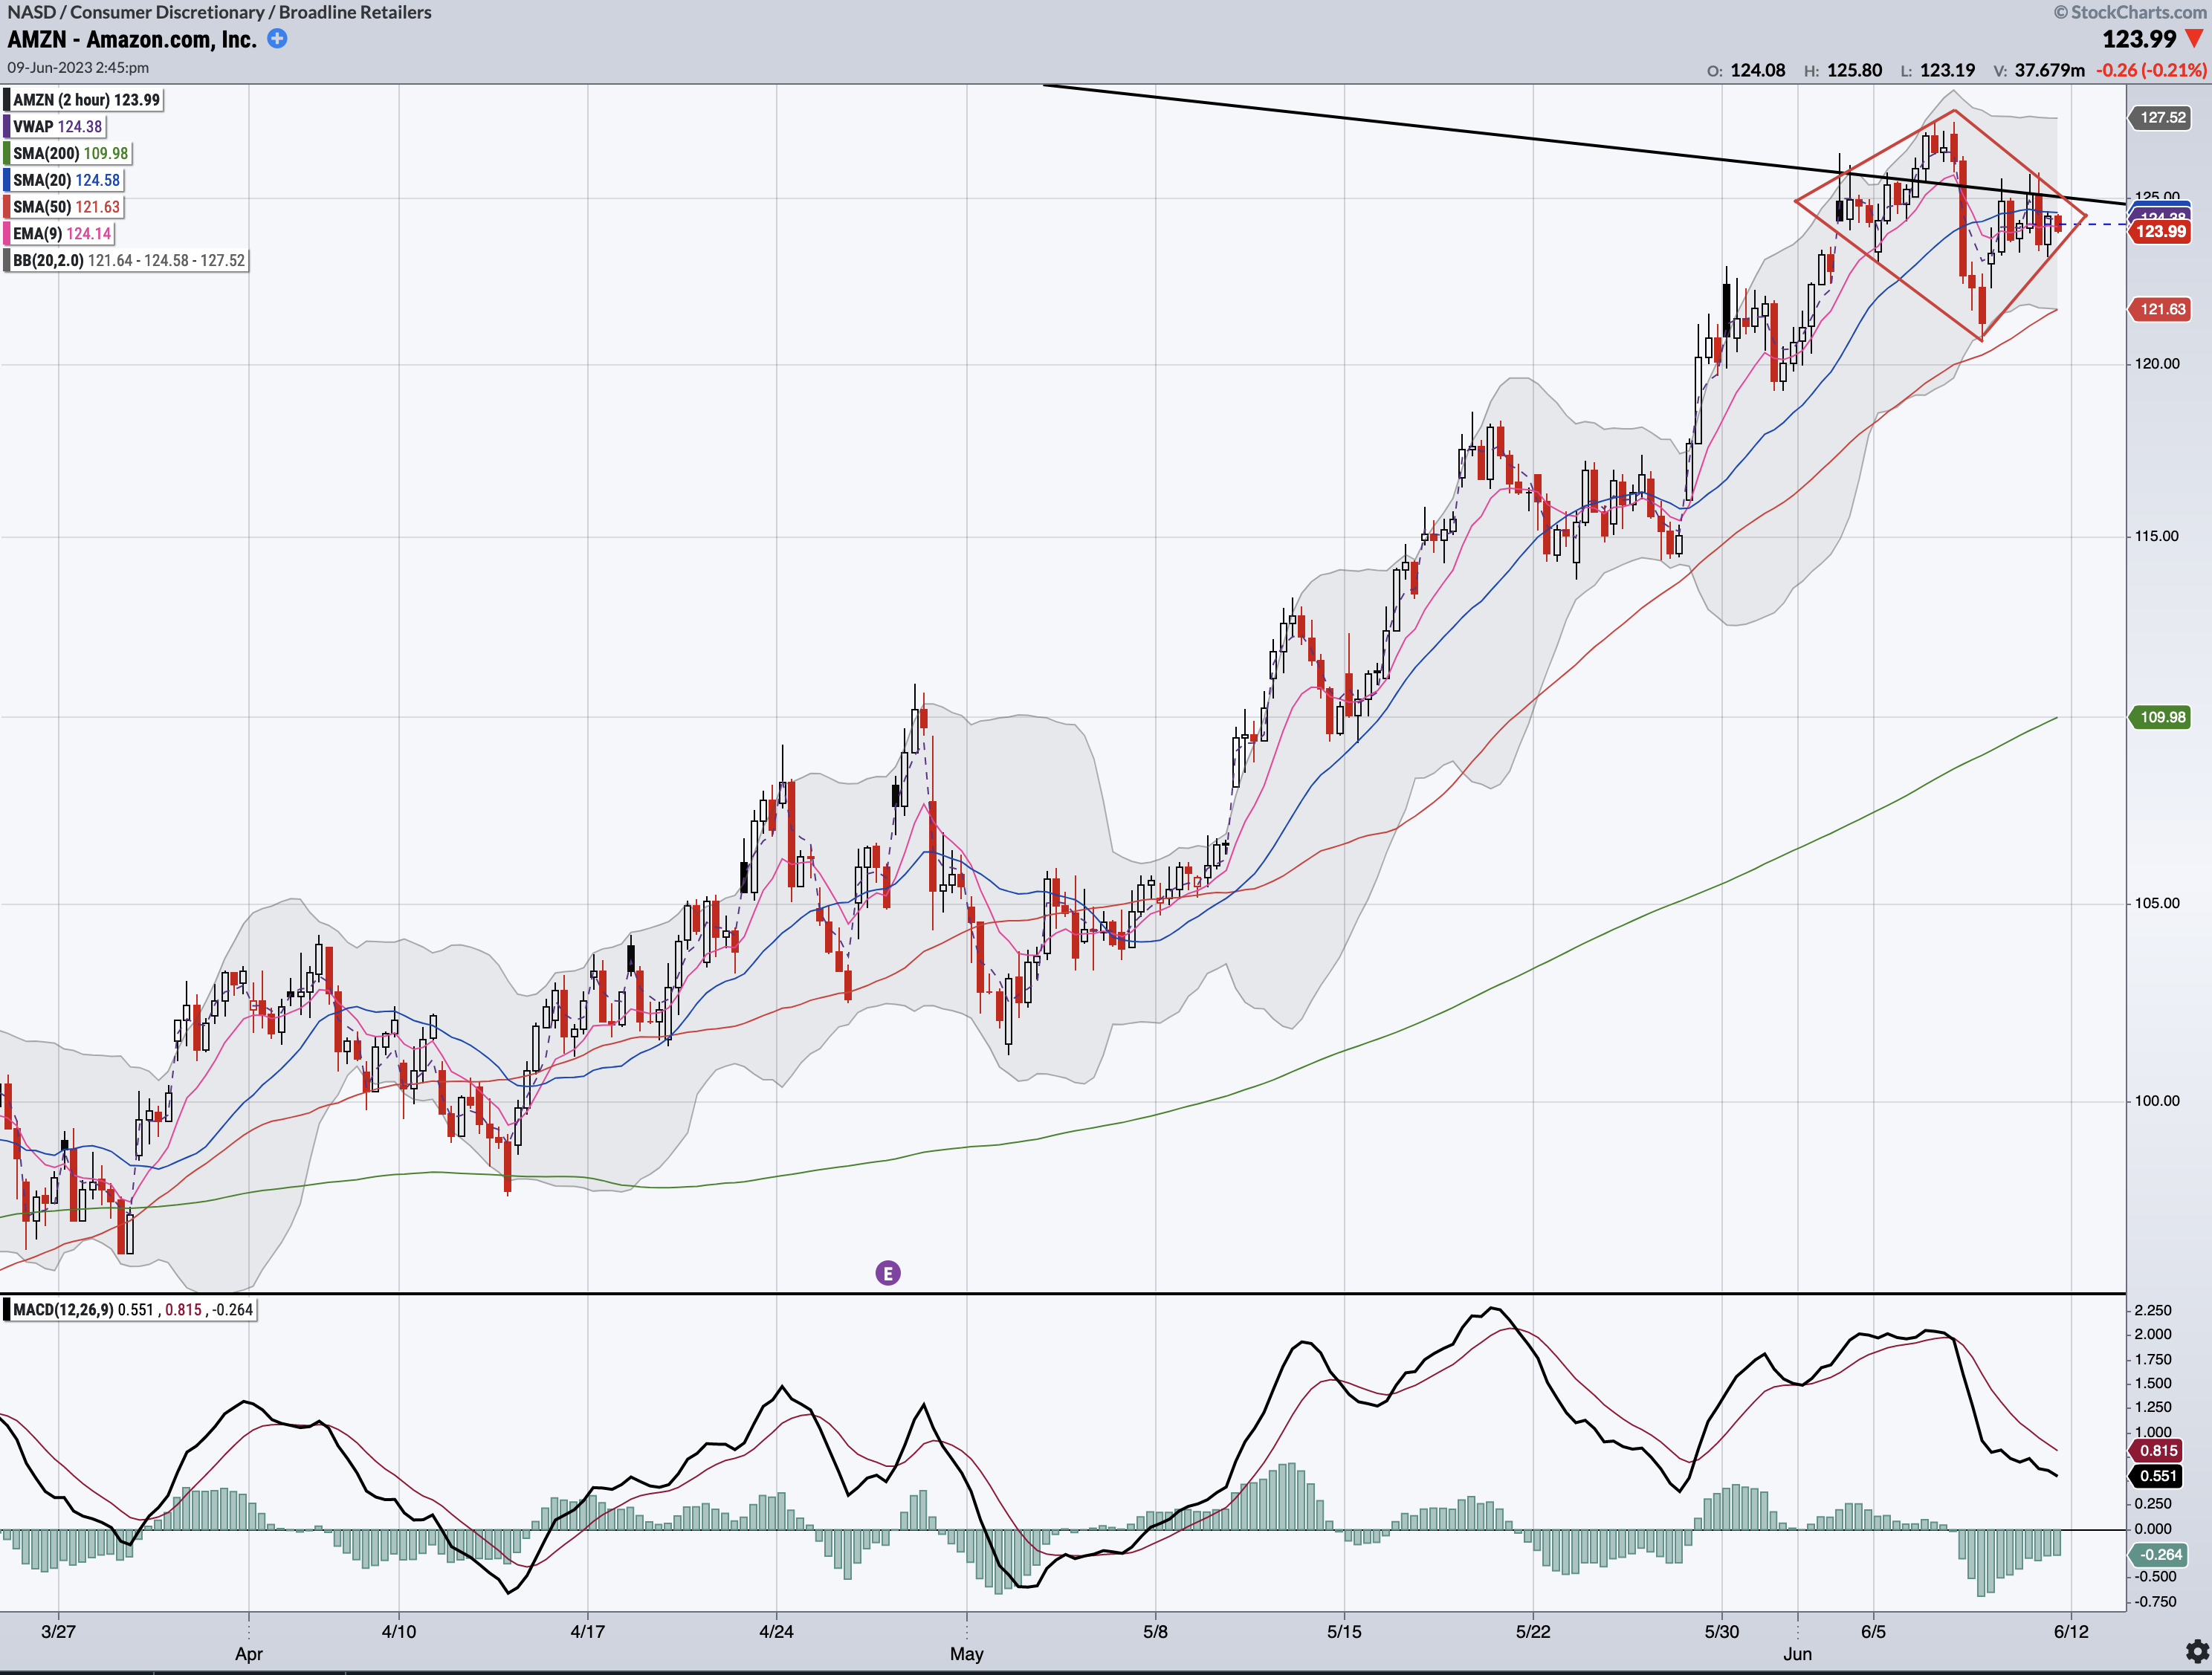Screen dimensions: 2212x1675
Task: Click the 6/5 date axis label
Action: pyautogui.click(x=1873, y=1632)
